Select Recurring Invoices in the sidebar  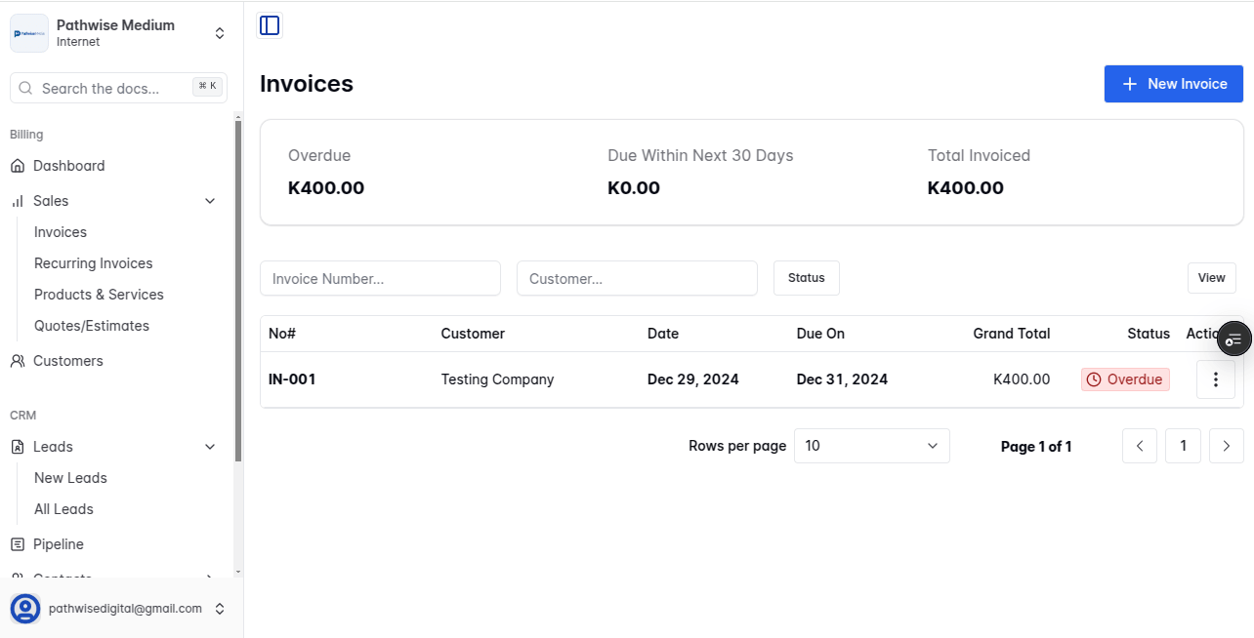93,262
